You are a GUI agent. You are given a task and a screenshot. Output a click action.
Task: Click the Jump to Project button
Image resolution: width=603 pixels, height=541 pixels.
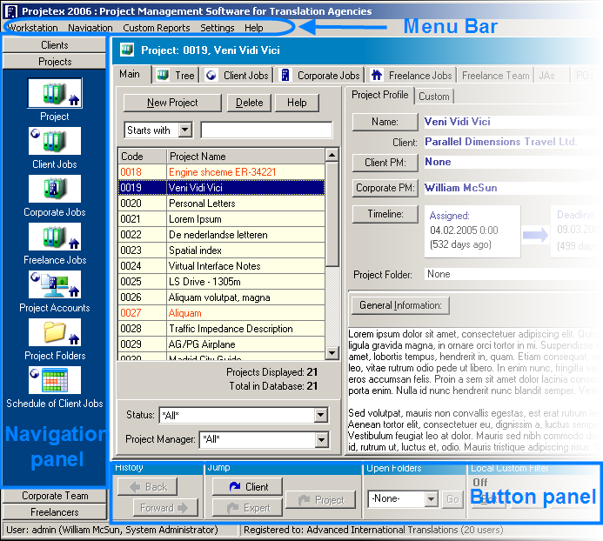pos(321,500)
